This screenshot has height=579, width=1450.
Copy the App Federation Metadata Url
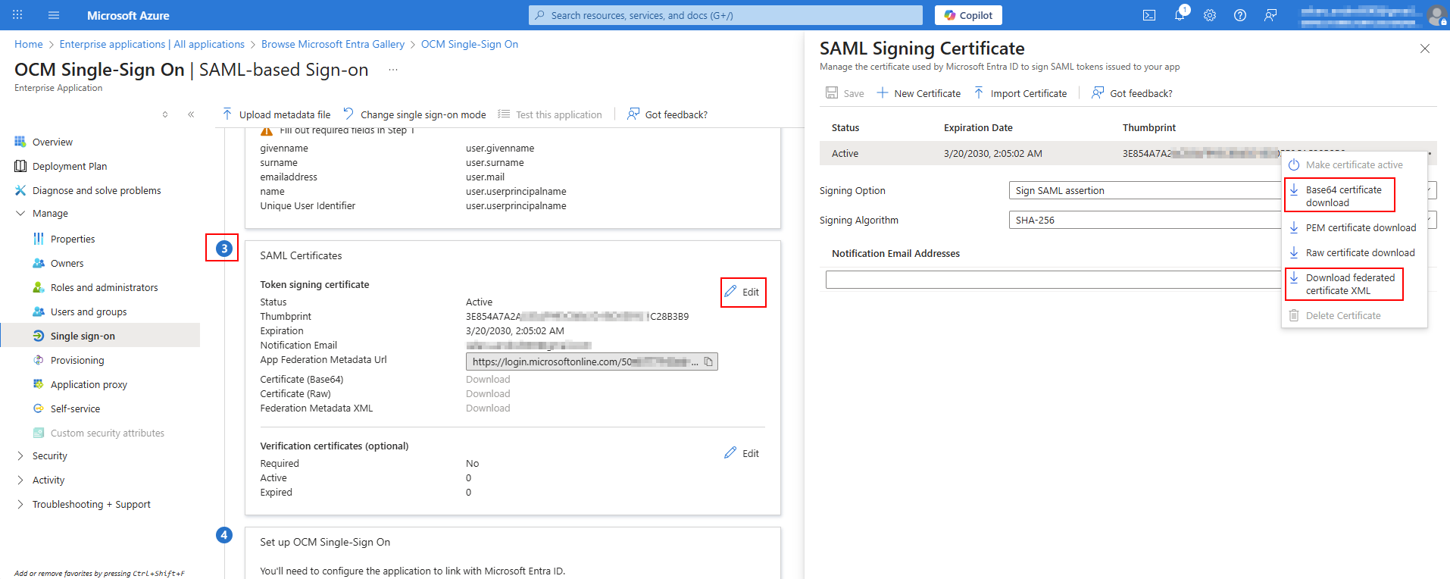(708, 361)
